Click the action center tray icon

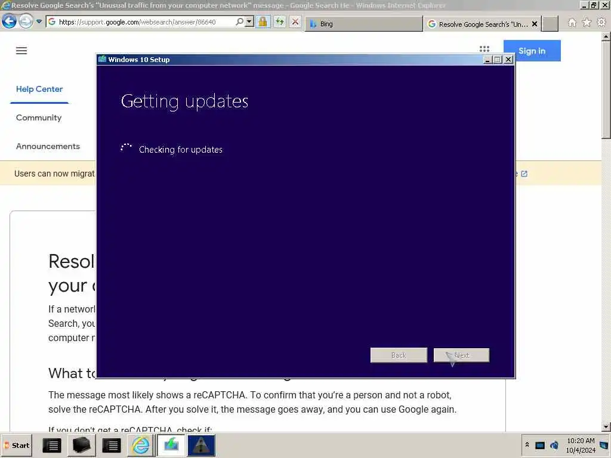(x=605, y=445)
